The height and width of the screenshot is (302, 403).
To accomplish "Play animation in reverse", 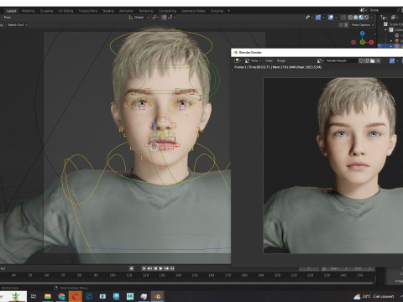I will (x=155, y=268).
